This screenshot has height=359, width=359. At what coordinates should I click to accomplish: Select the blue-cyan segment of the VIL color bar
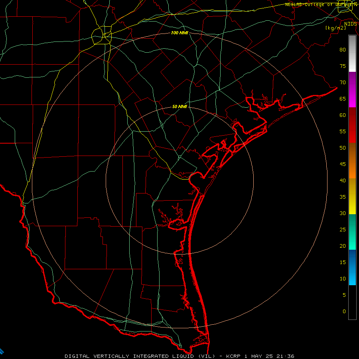point(352,267)
